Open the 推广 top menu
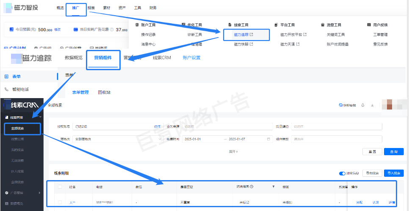Image resolution: width=409 pixels, height=211 pixels. click(x=76, y=8)
